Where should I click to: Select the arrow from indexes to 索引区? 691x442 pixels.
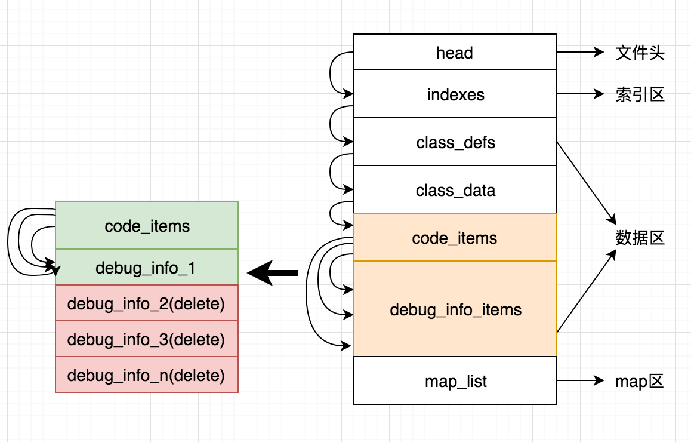coord(580,94)
